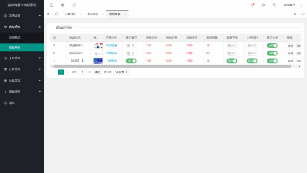Switch to the 工单列表 tab
This screenshot has height=173, width=307.
pyautogui.click(x=70, y=14)
